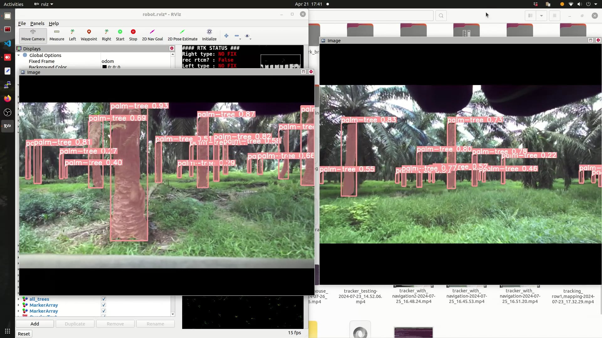Open the rviz app menu in top bar

(44, 4)
